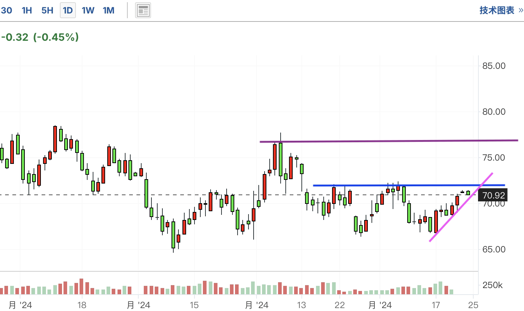Open the chart layout icon
Viewport: 524px width, 311px height.
click(143, 11)
